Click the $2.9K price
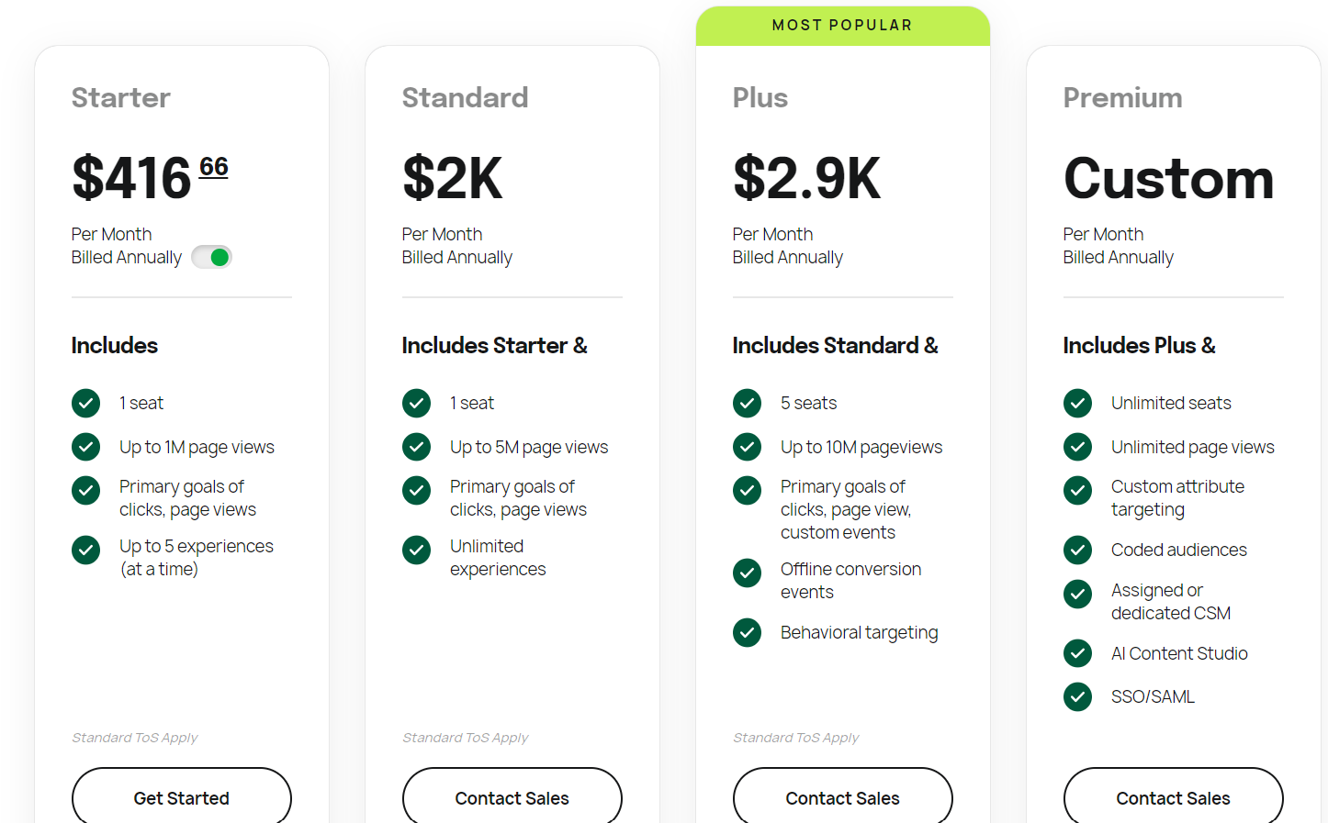Viewport: 1328px width, 823px height. (x=807, y=178)
